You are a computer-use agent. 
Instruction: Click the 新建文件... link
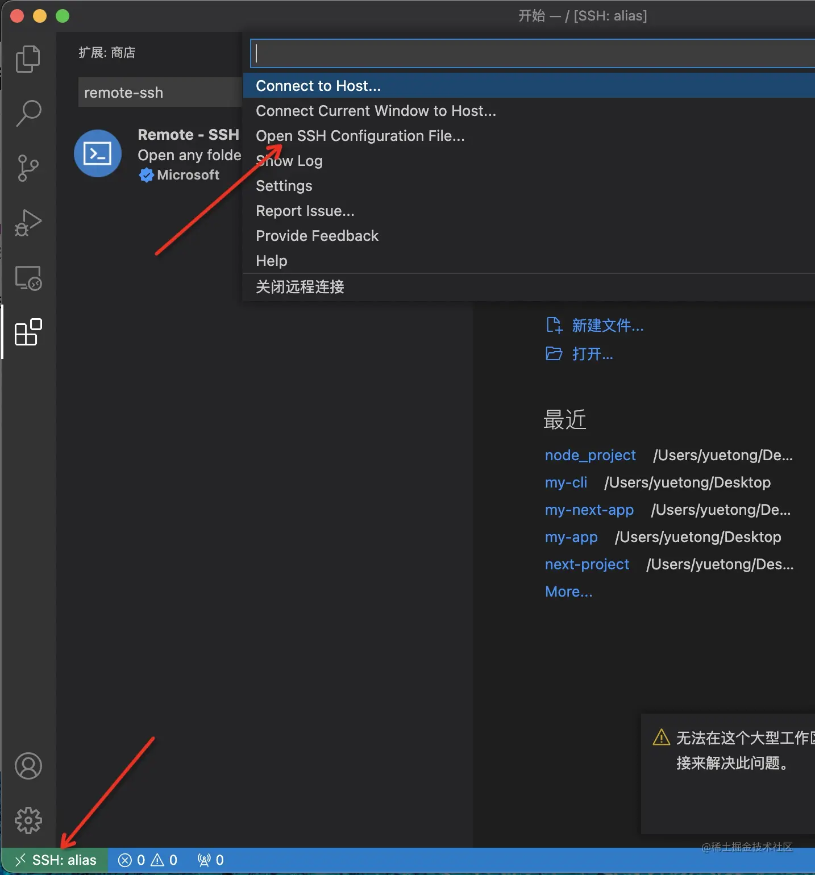(x=608, y=326)
